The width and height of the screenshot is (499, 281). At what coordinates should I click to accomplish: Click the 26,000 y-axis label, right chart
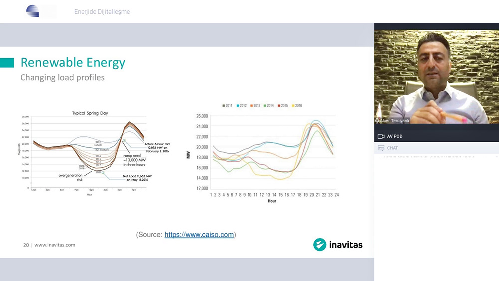click(202, 116)
